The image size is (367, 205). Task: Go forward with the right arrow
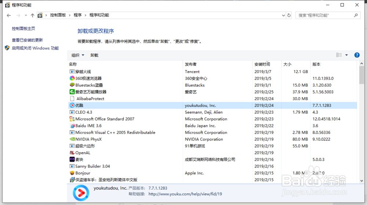pos(18,15)
